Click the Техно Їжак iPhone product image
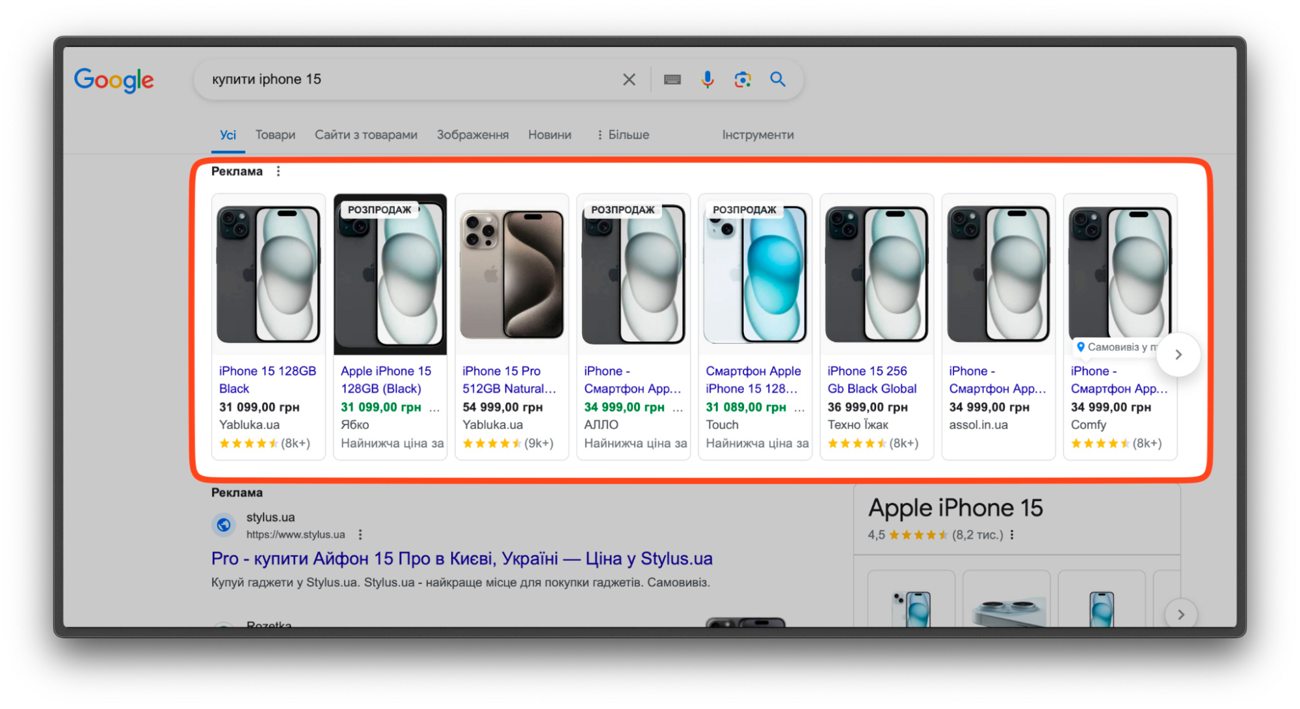1300x709 pixels. click(877, 274)
